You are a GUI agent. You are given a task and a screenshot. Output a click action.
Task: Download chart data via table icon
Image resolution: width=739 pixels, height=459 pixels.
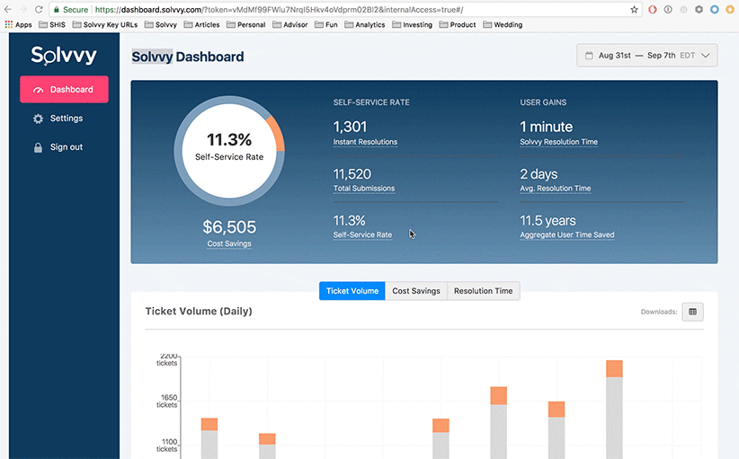coord(692,312)
